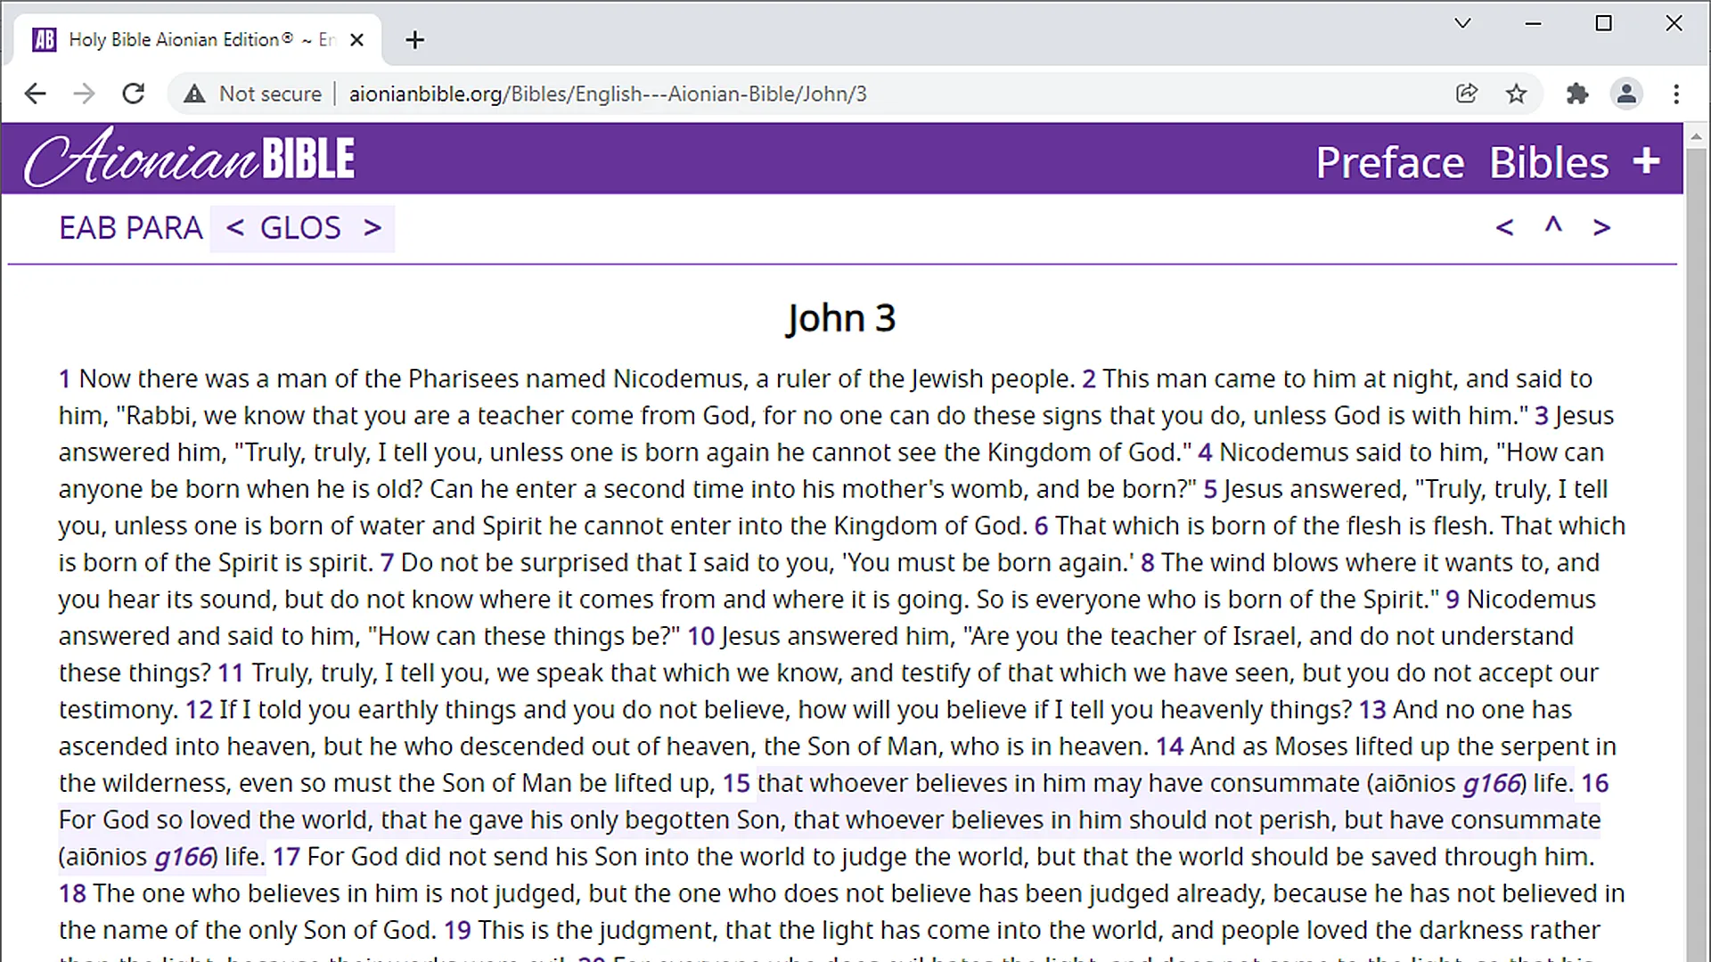The height and width of the screenshot is (962, 1711).
Task: Click the browser back arrow
Action: 35,94
